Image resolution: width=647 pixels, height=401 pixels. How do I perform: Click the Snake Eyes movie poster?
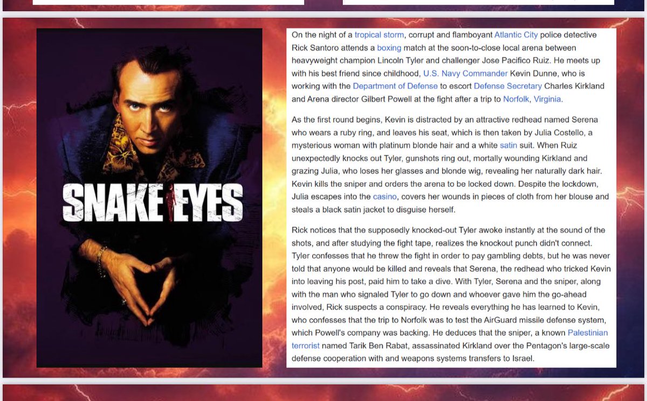click(x=149, y=198)
